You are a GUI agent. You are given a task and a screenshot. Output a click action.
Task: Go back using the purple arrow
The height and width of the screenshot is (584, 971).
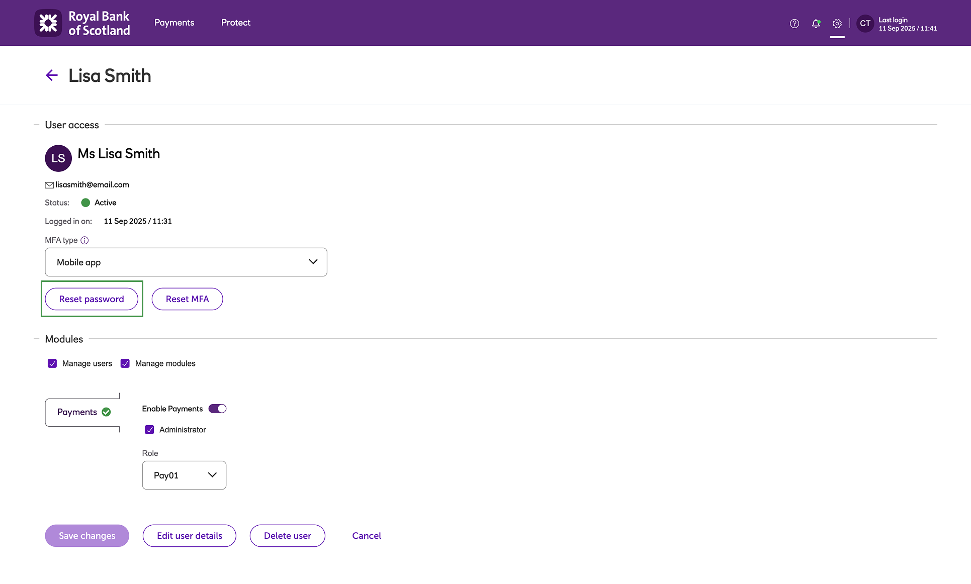click(x=52, y=75)
